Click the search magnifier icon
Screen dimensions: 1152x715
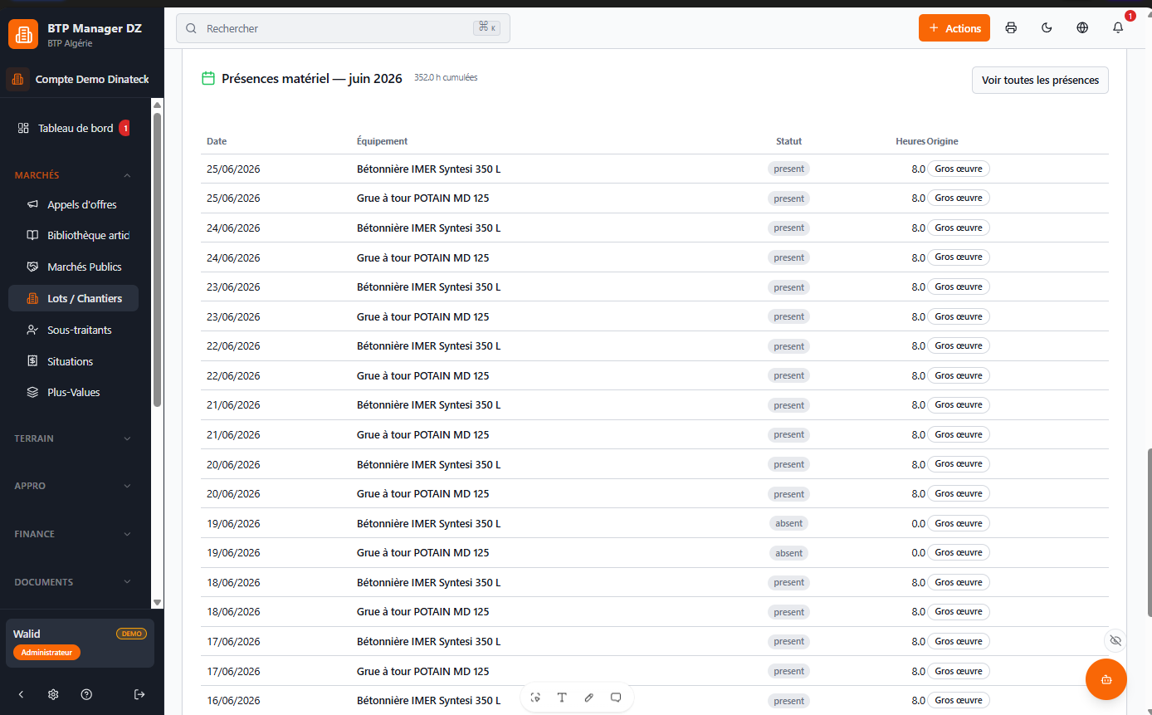tap(191, 28)
